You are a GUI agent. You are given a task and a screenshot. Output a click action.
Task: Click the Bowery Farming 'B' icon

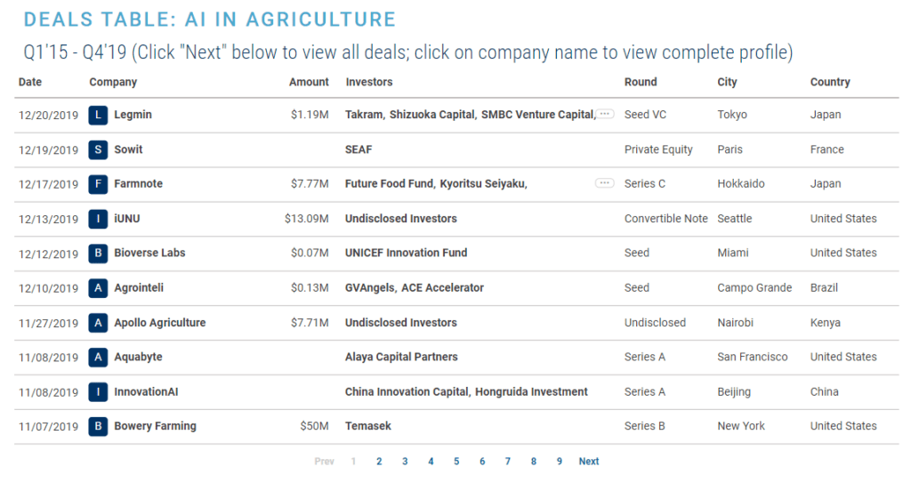(98, 427)
